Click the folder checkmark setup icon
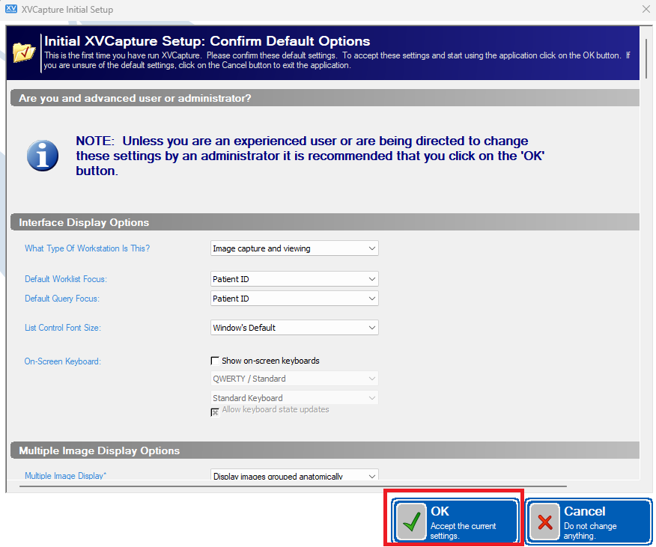Image resolution: width=656 pixels, height=547 pixels. click(x=24, y=52)
